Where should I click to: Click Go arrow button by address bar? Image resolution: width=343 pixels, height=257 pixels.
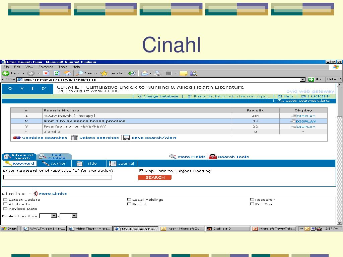(x=311, y=80)
